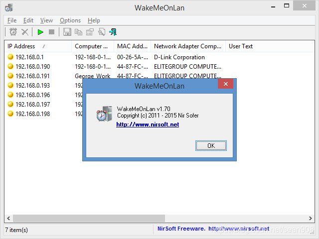This screenshot has width=319, height=239.
Task: Open Properties from the toolbar icon
Action: (x=90, y=32)
